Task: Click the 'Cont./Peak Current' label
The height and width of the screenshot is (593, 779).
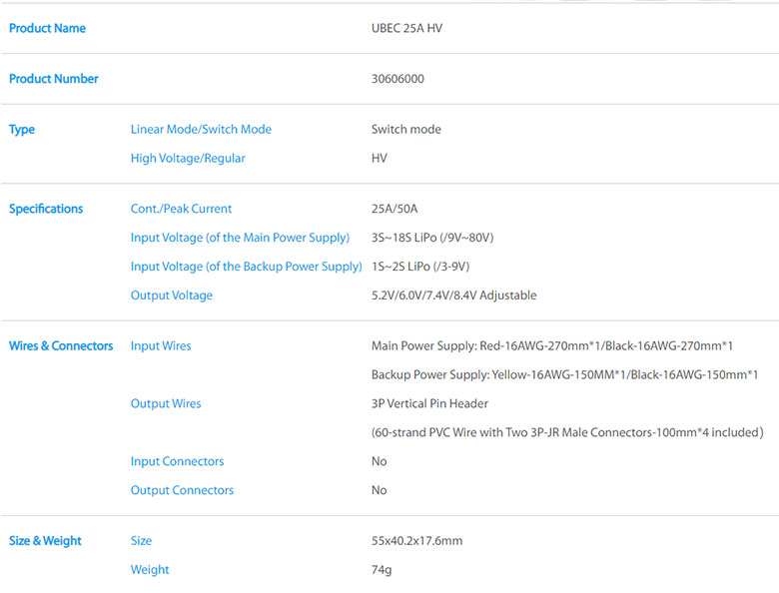Action: point(182,209)
